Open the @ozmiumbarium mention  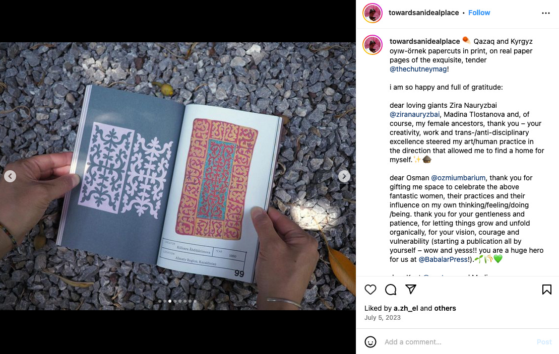click(x=458, y=178)
